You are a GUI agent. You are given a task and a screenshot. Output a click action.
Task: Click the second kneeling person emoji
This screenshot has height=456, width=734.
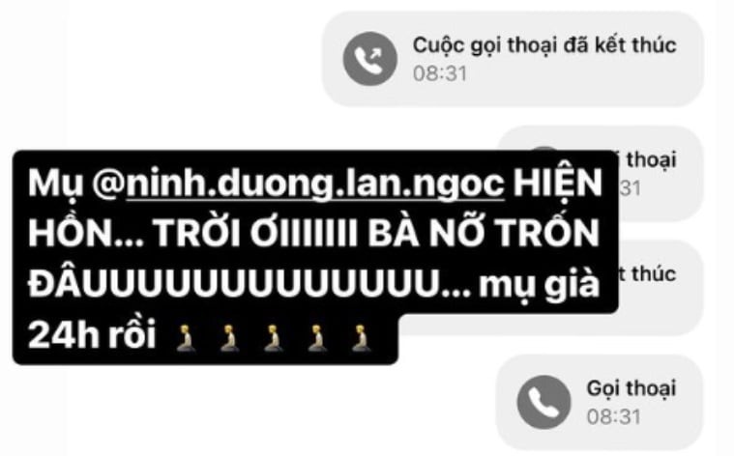tap(230, 338)
